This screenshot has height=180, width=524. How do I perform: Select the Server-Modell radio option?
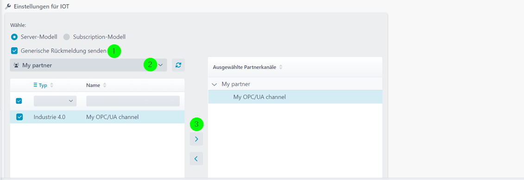tap(14, 37)
